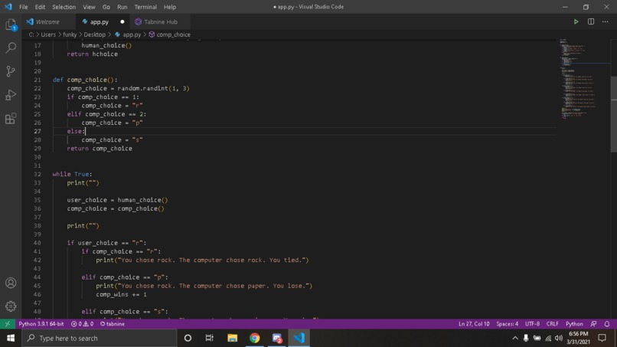Viewport: 617px width, 347px height.
Task: Open the Terminal menu
Action: pyautogui.click(x=145, y=7)
